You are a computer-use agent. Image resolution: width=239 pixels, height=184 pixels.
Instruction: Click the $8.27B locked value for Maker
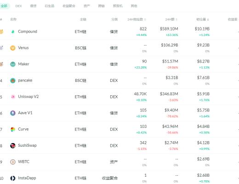203,61
